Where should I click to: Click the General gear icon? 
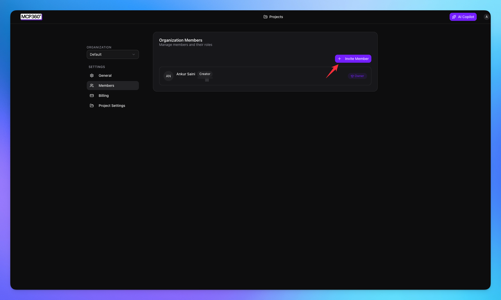(x=92, y=76)
